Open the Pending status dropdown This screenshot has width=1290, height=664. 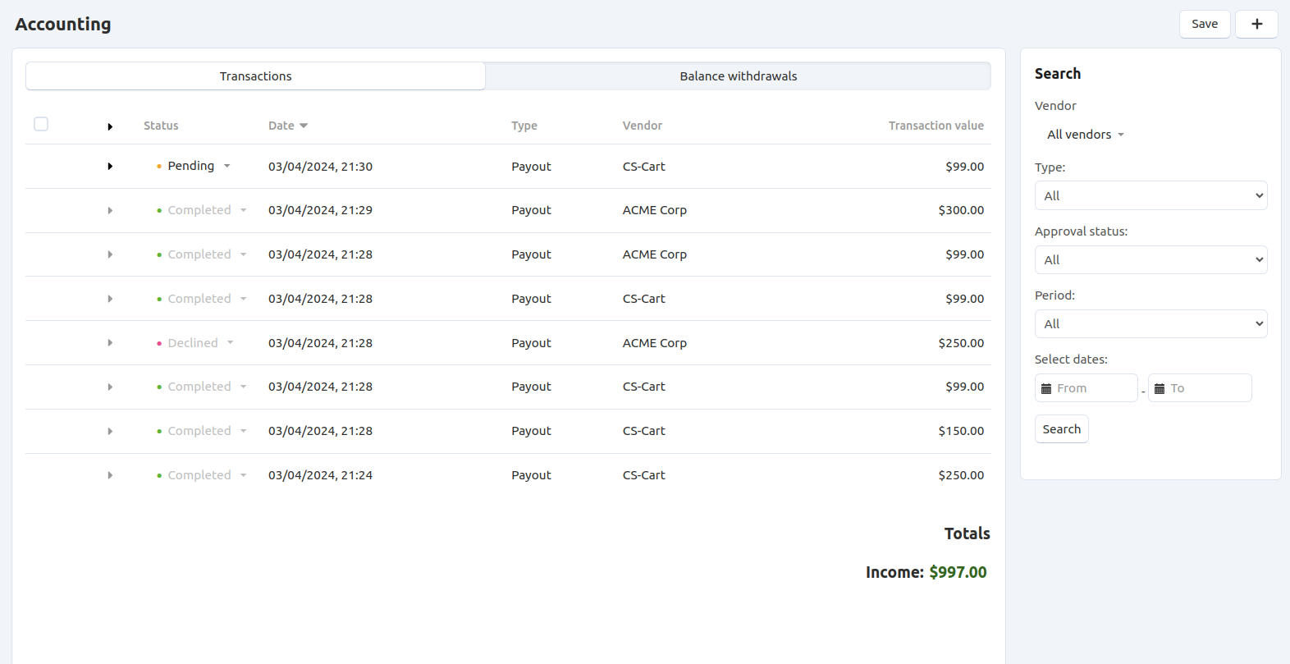(x=194, y=166)
